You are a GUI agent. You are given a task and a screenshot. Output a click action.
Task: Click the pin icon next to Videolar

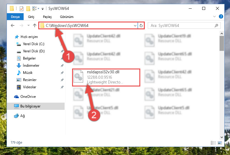click(x=62, y=87)
